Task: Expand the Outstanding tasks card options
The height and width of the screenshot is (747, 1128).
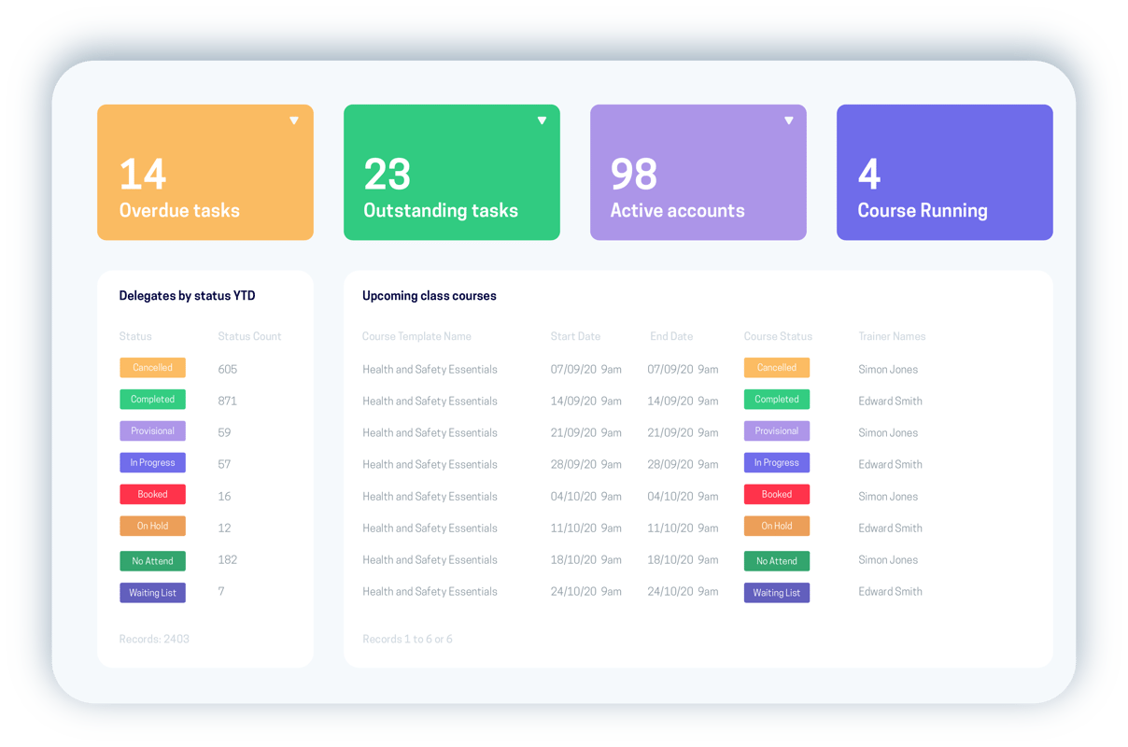Action: click(x=542, y=120)
